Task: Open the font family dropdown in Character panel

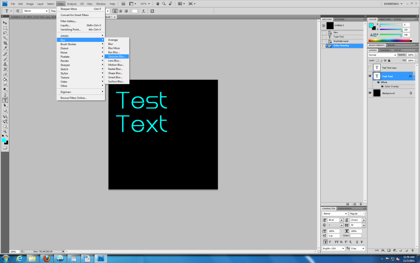Action: tap(335, 214)
